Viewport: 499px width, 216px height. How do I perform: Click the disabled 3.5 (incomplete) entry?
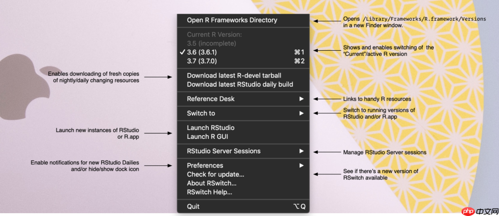click(x=211, y=43)
